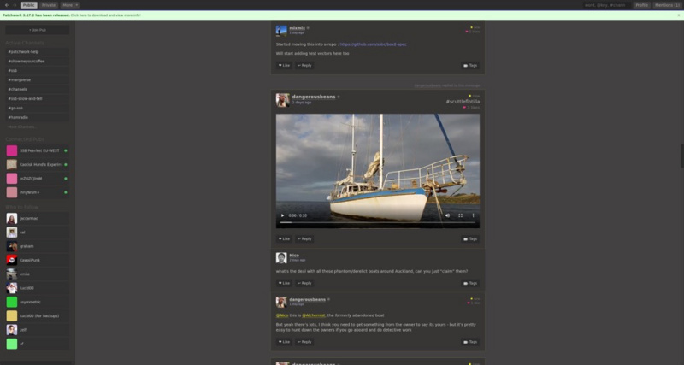The height and width of the screenshot is (365, 684).
Task: Open Tags on mixmix's post
Action: pyautogui.click(x=469, y=65)
